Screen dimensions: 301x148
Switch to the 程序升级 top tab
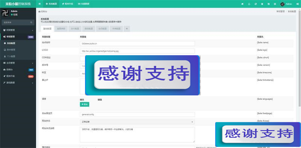coord(67,4)
